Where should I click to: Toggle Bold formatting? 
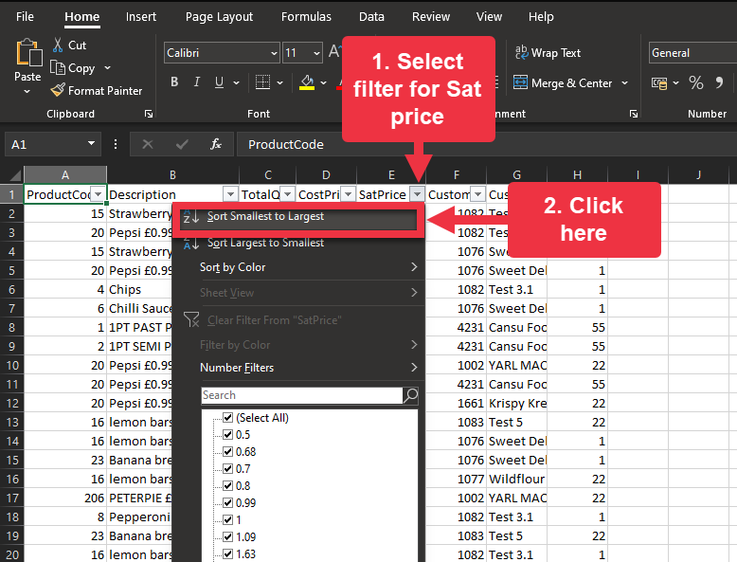tap(174, 82)
